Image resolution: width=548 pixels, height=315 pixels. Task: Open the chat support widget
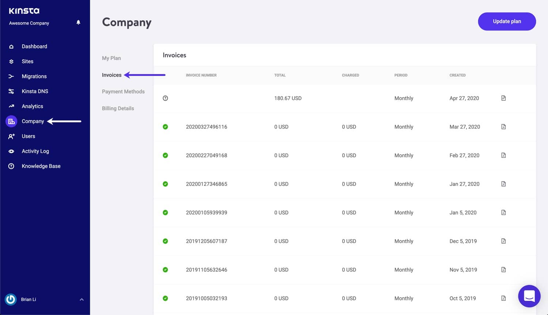coord(529,296)
